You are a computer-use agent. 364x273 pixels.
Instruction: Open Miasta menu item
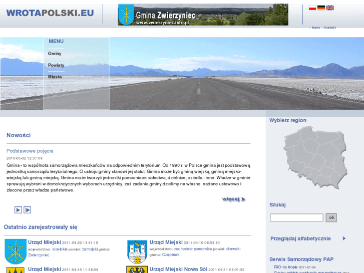tap(55, 77)
